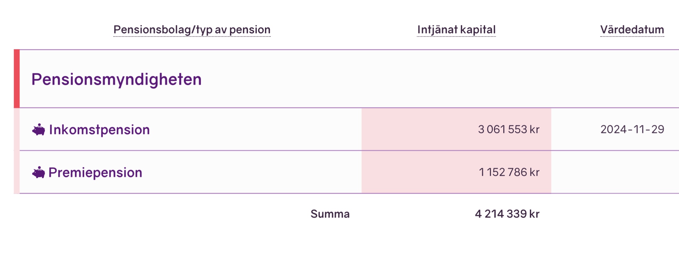
Task: Click the Summa label
Action: 330,214
